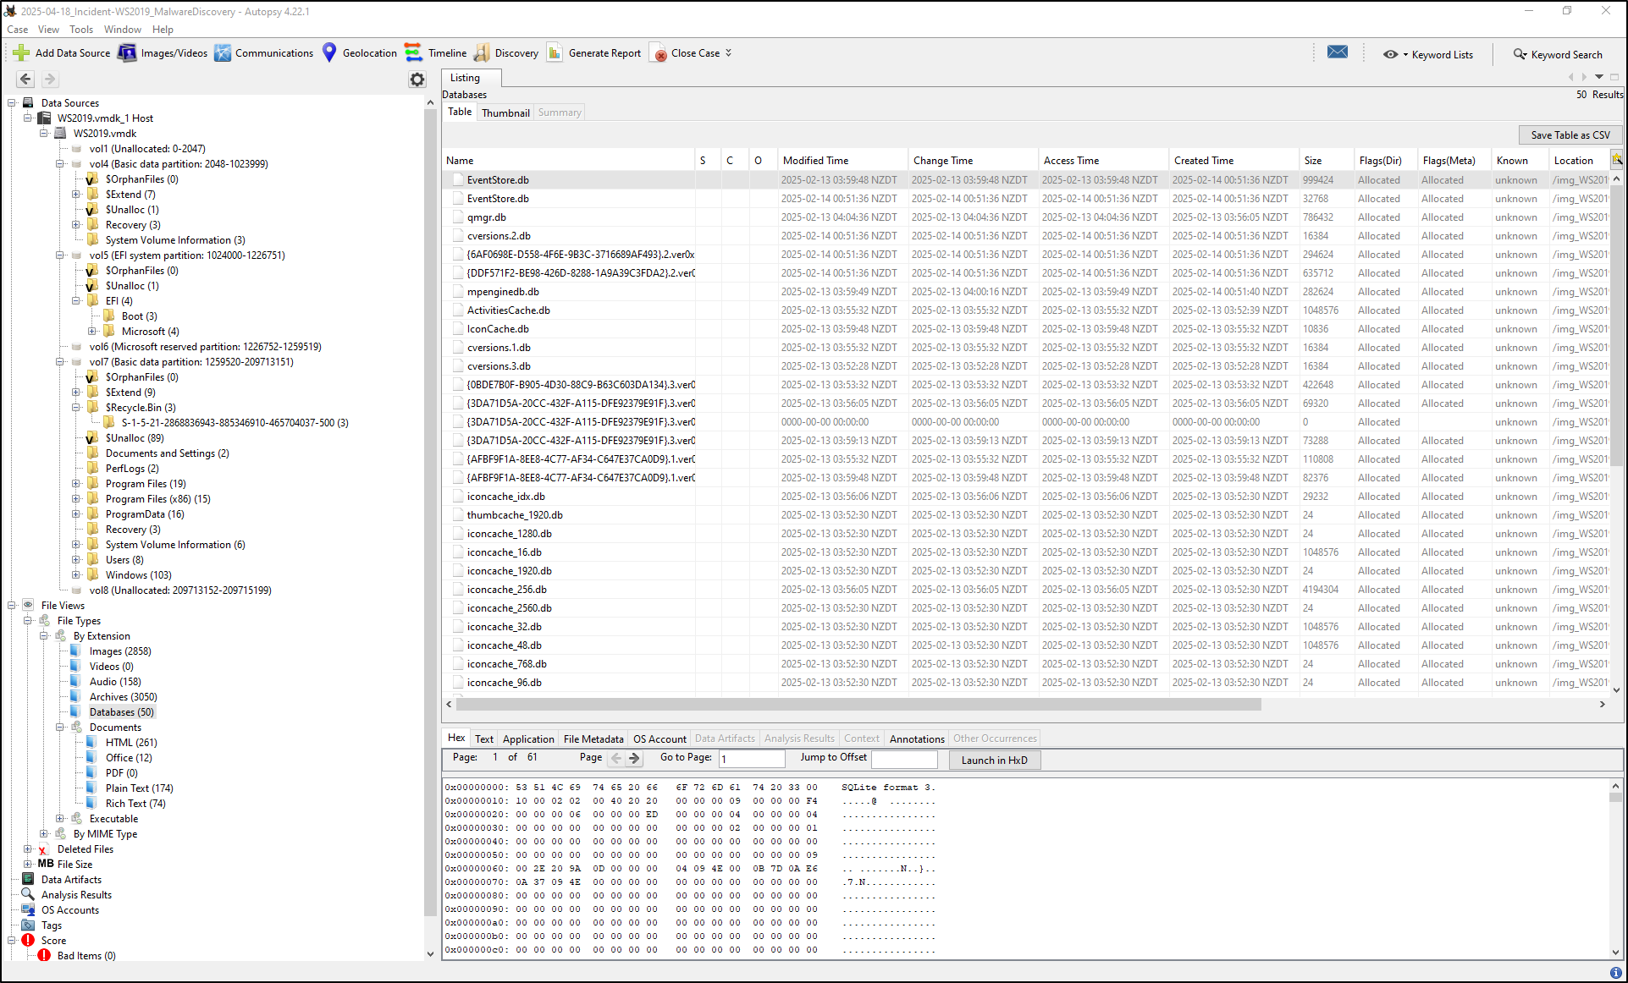
Task: Select the Tags icon in tree
Action: tap(29, 925)
